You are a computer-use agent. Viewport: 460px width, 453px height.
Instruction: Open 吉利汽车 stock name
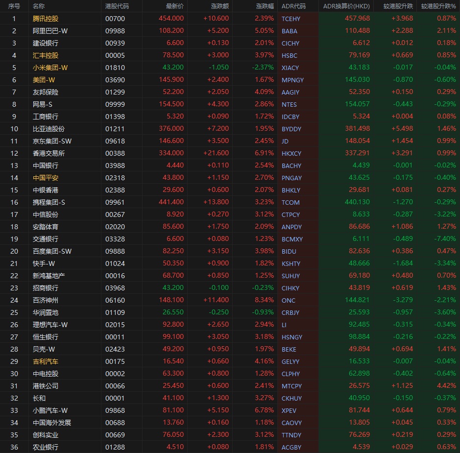[46, 361]
